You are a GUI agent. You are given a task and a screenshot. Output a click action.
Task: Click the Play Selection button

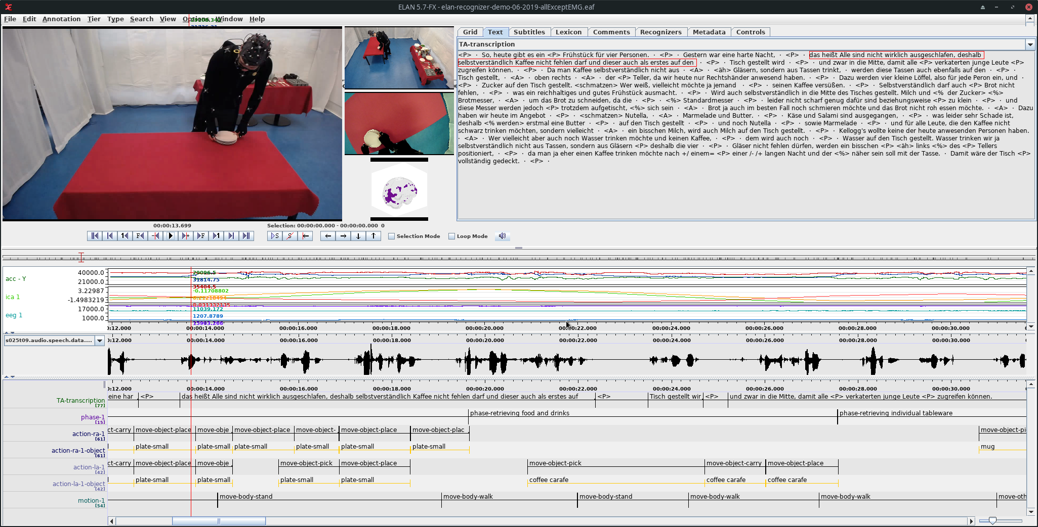pos(275,236)
